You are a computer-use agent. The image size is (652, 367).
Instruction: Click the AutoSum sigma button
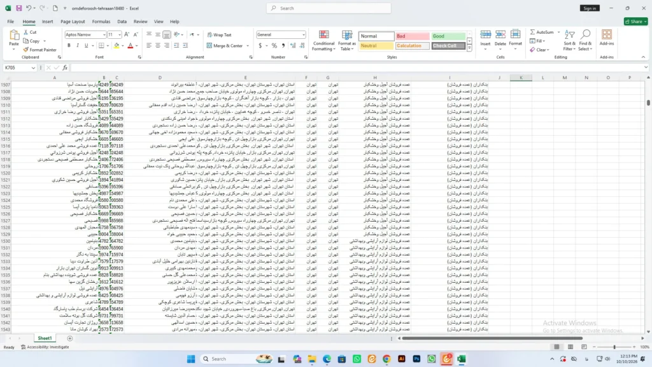[542, 32]
